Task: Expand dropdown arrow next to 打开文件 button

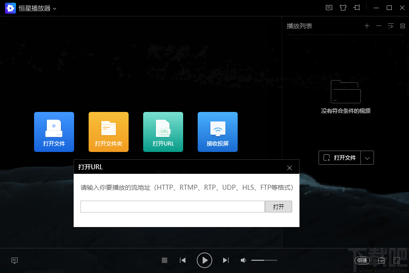Action: point(367,158)
